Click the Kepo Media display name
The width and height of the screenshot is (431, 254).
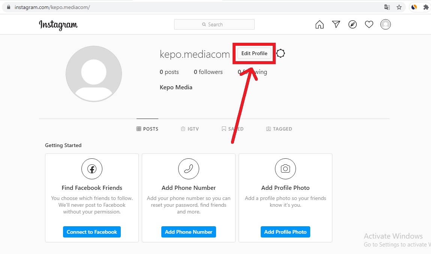pos(176,87)
